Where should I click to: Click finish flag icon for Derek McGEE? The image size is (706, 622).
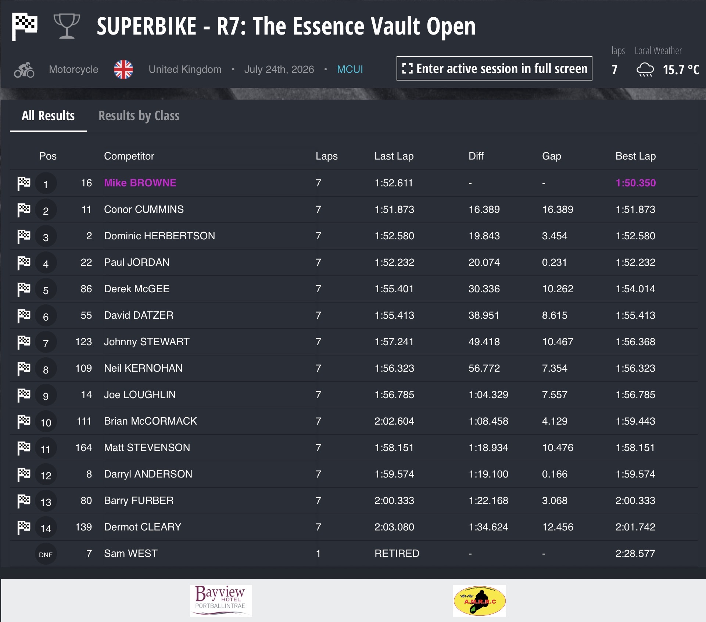coord(24,289)
